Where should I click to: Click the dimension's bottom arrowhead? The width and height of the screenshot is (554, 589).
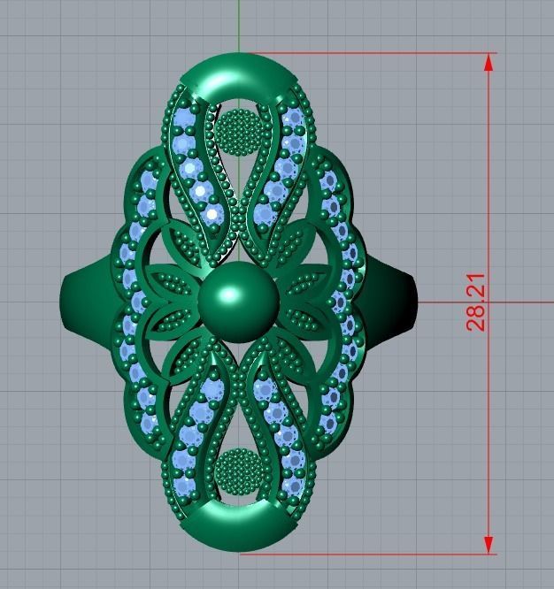489,544
